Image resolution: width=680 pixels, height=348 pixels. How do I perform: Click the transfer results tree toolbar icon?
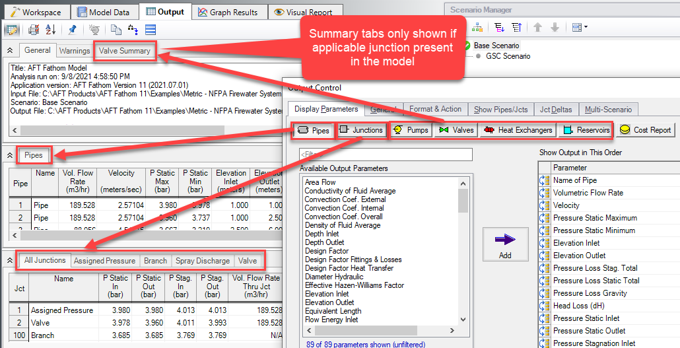[133, 30]
